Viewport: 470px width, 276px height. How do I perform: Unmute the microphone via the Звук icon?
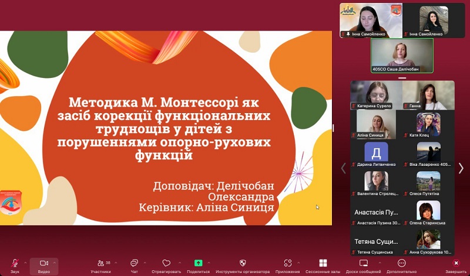tap(14, 264)
